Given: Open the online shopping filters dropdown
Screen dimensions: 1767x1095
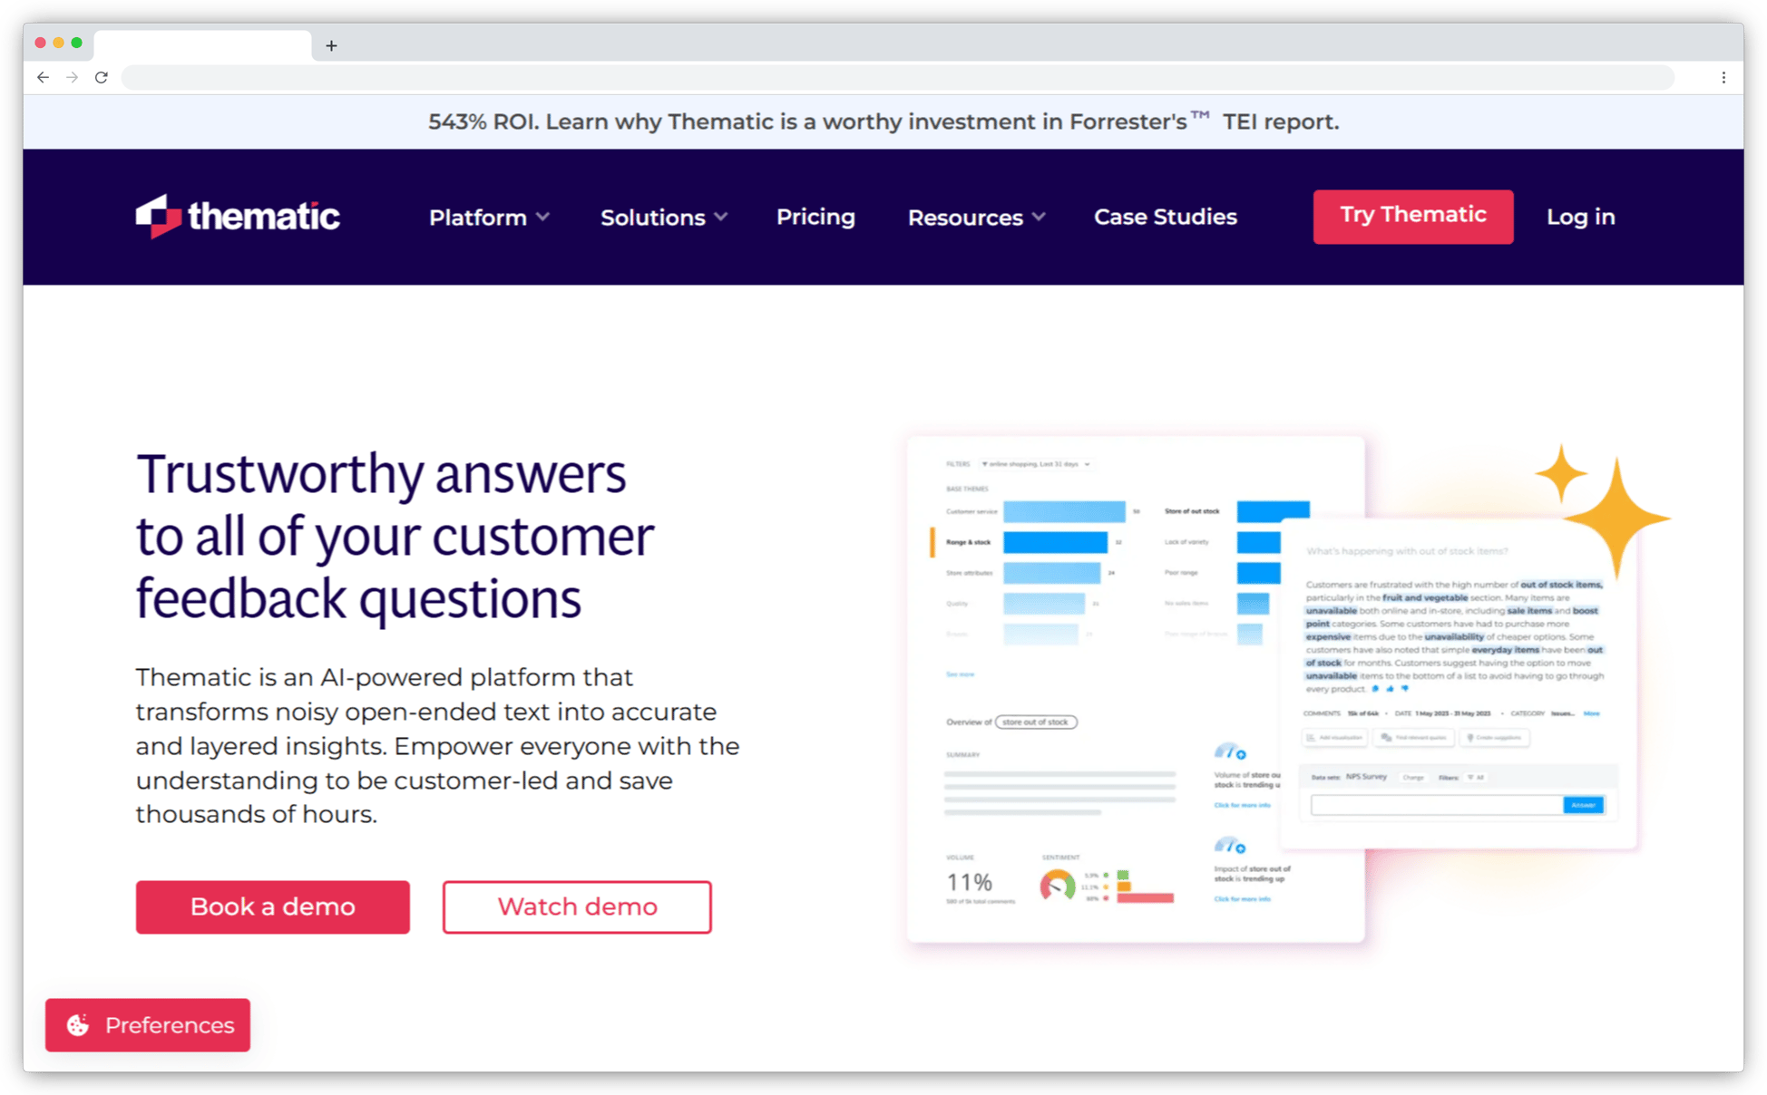Looking at the screenshot, I should [1036, 464].
